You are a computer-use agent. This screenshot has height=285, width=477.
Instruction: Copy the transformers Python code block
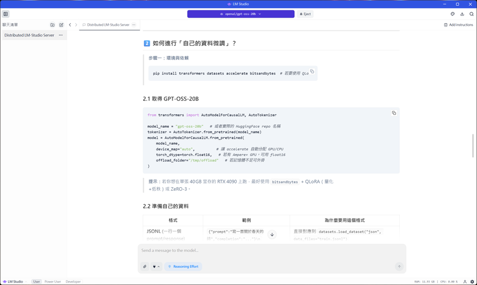[x=394, y=113]
